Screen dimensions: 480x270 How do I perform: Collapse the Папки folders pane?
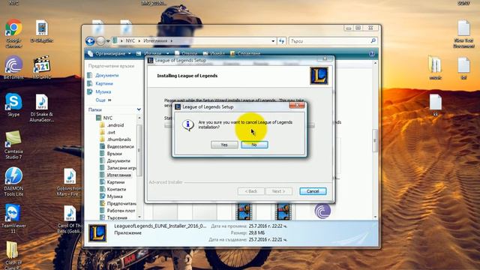(139, 109)
